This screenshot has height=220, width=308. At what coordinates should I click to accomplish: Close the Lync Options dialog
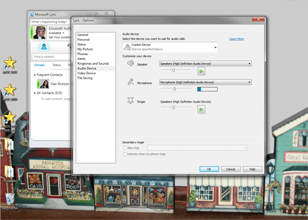click(258, 19)
